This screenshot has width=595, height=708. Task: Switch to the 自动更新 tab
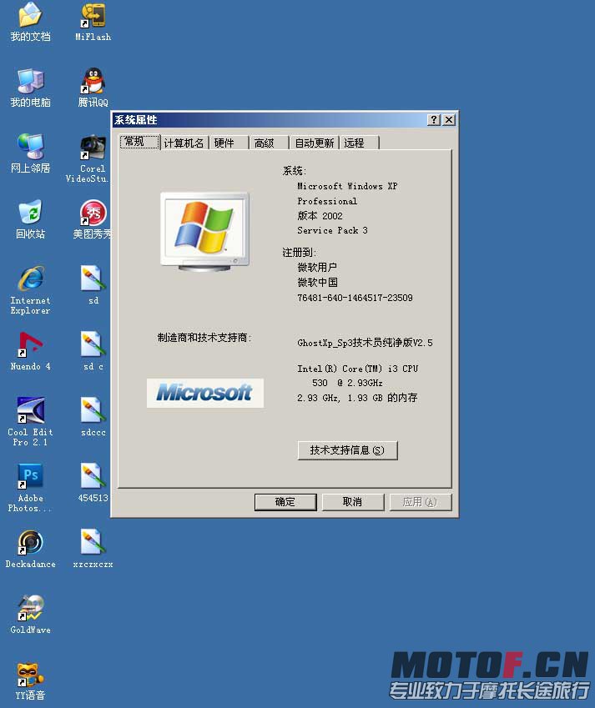315,143
